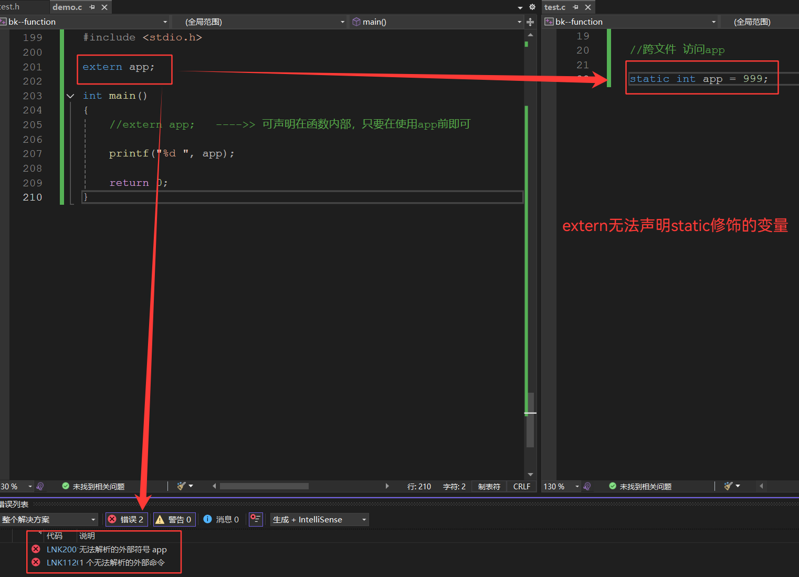Sort the error list by code column

pos(55,536)
